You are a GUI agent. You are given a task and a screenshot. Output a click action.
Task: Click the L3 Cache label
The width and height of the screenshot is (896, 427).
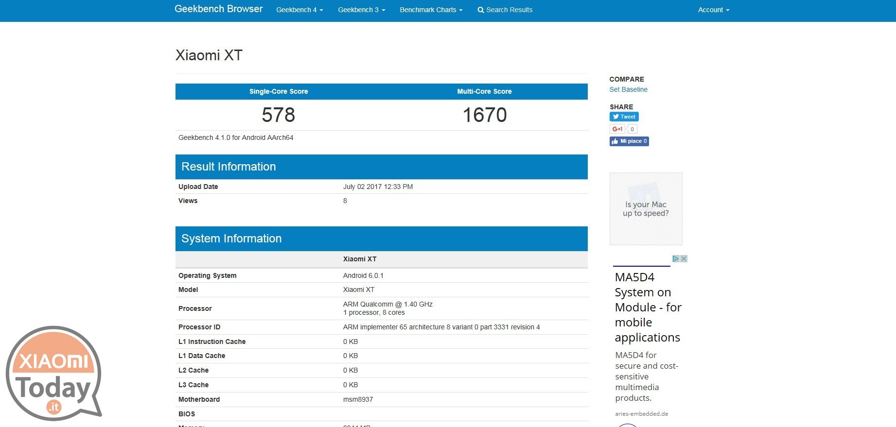click(x=193, y=385)
